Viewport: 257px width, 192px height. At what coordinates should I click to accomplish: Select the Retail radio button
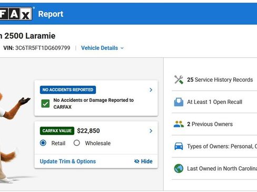point(43,143)
